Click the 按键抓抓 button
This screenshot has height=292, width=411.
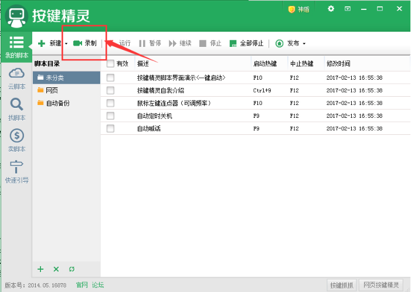tap(341, 285)
